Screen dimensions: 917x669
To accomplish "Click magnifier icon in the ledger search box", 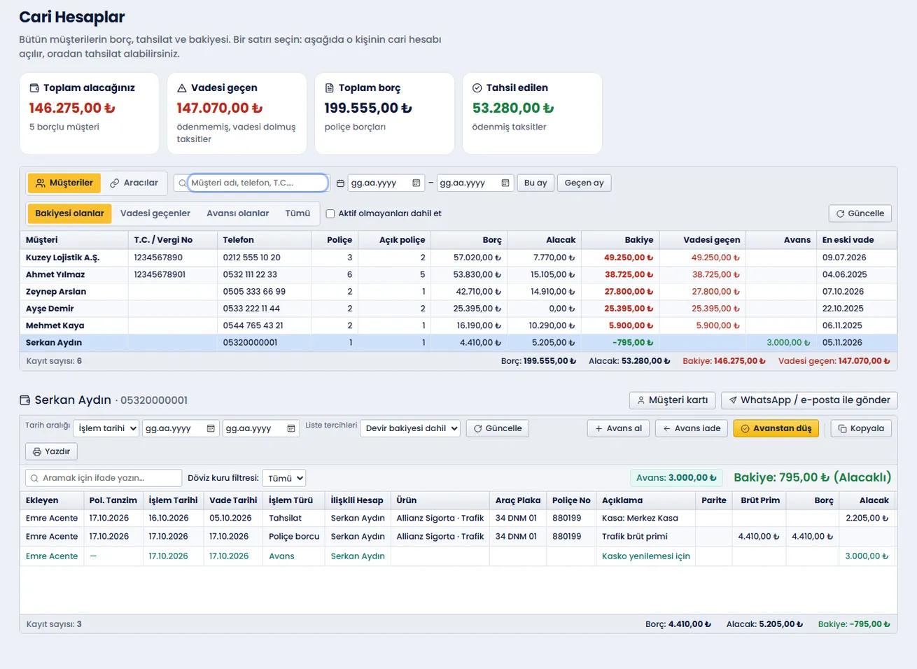I will pyautogui.click(x=34, y=479).
